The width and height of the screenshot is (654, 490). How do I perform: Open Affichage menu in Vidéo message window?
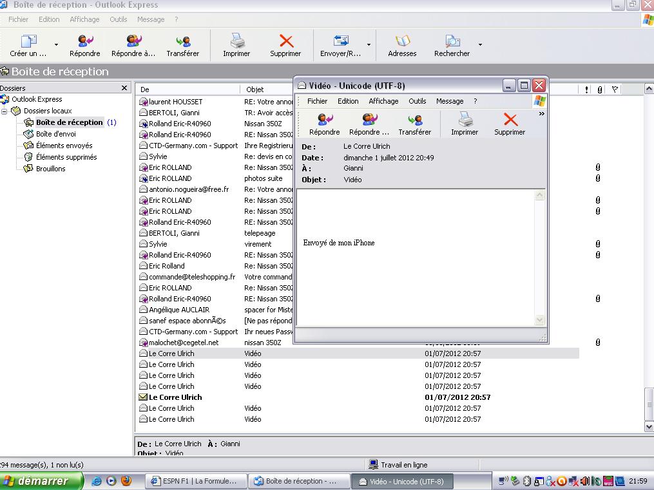coord(383,101)
